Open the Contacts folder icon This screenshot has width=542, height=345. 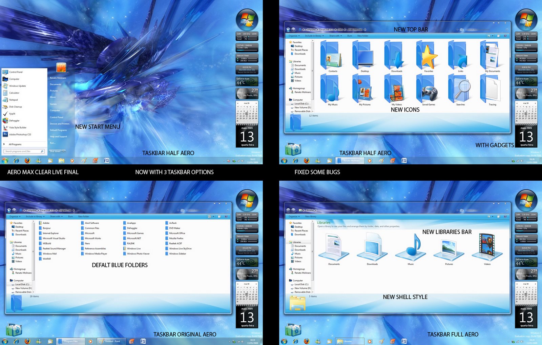click(333, 57)
